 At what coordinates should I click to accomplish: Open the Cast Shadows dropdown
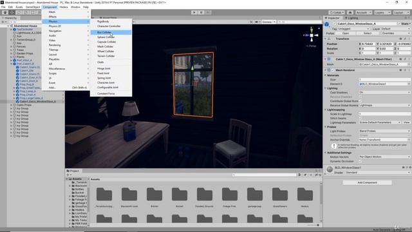pyautogui.click(x=384, y=92)
